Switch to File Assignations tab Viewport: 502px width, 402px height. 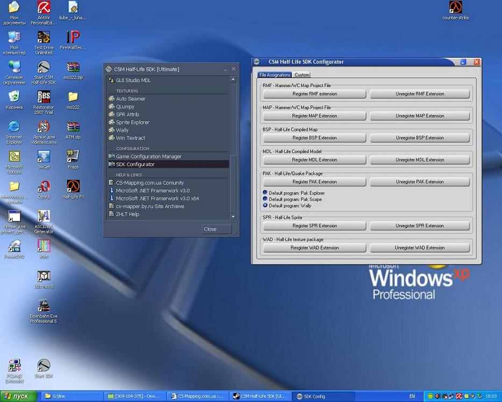click(x=275, y=75)
